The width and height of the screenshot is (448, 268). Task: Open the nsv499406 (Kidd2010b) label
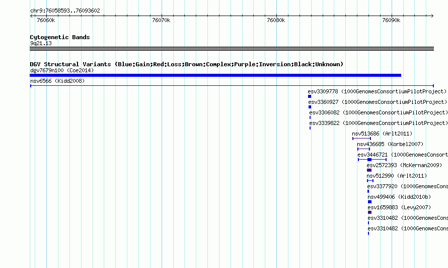pyautogui.click(x=399, y=197)
